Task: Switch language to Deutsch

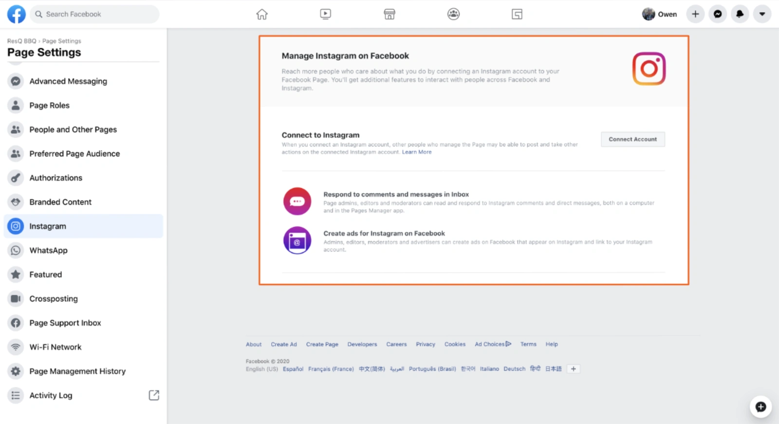Action: pyautogui.click(x=515, y=369)
